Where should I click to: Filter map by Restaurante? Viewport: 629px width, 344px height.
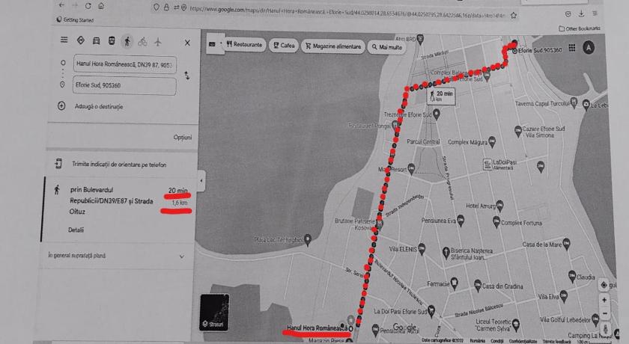244,44
